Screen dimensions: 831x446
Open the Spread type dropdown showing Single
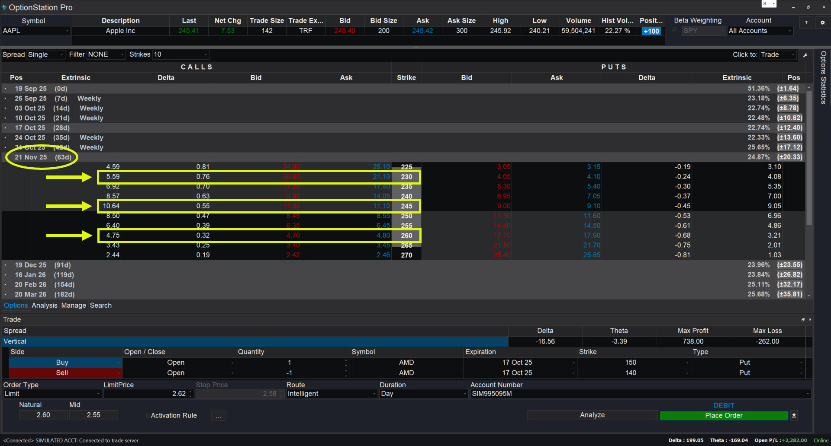click(x=45, y=55)
